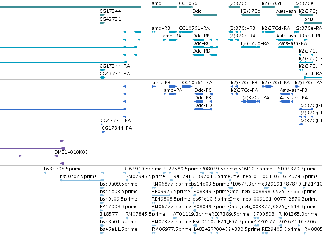
Task: Click the l(2)37Cc-PB protein label
Action: pyautogui.click(x=244, y=83)
